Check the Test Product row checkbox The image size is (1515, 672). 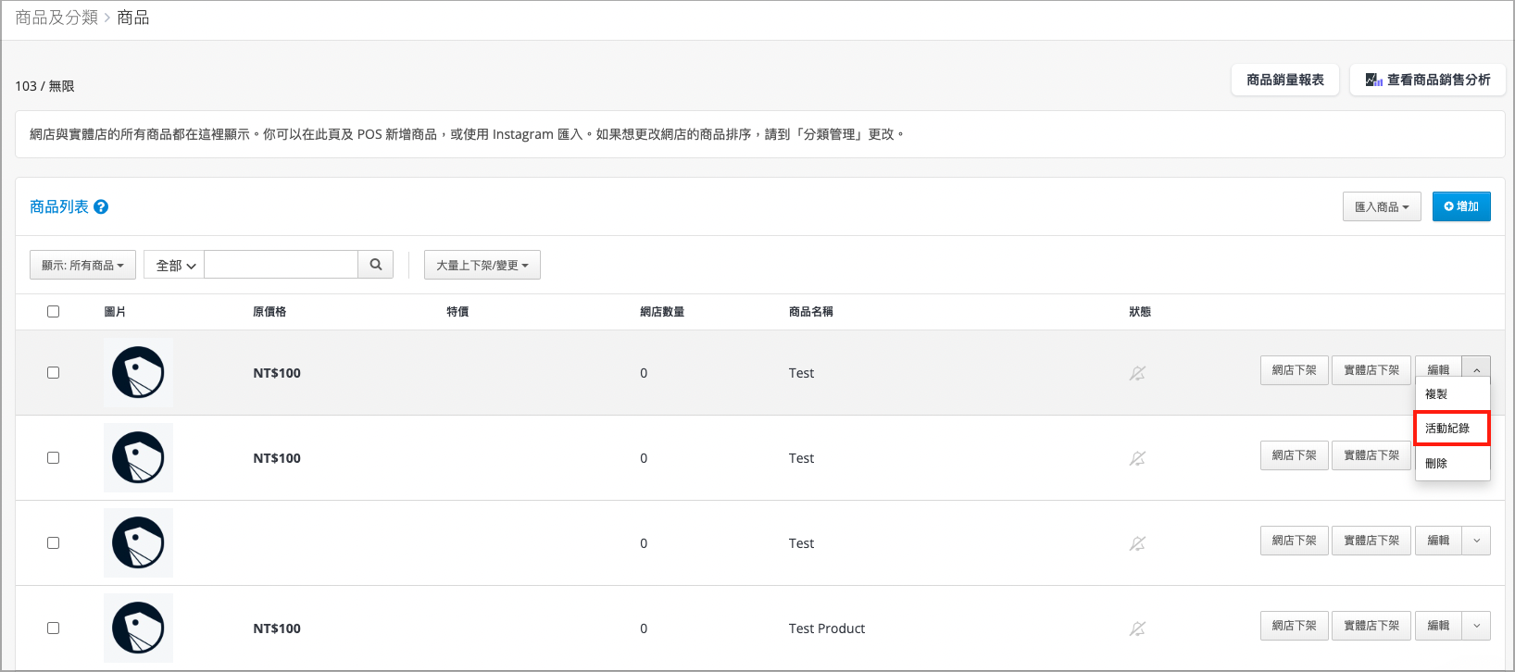53,628
